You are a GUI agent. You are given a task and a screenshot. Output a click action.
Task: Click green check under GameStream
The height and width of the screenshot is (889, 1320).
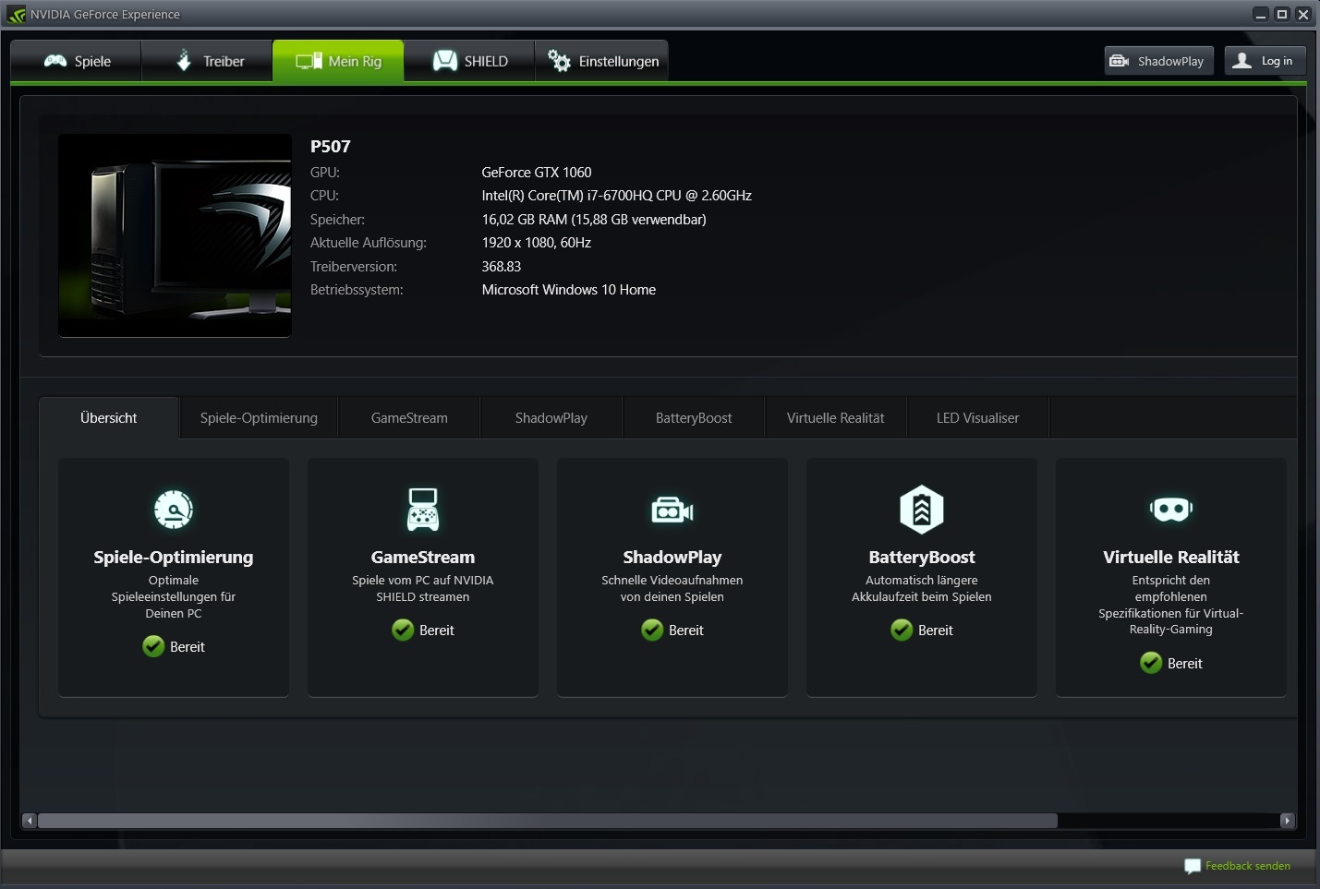point(403,630)
